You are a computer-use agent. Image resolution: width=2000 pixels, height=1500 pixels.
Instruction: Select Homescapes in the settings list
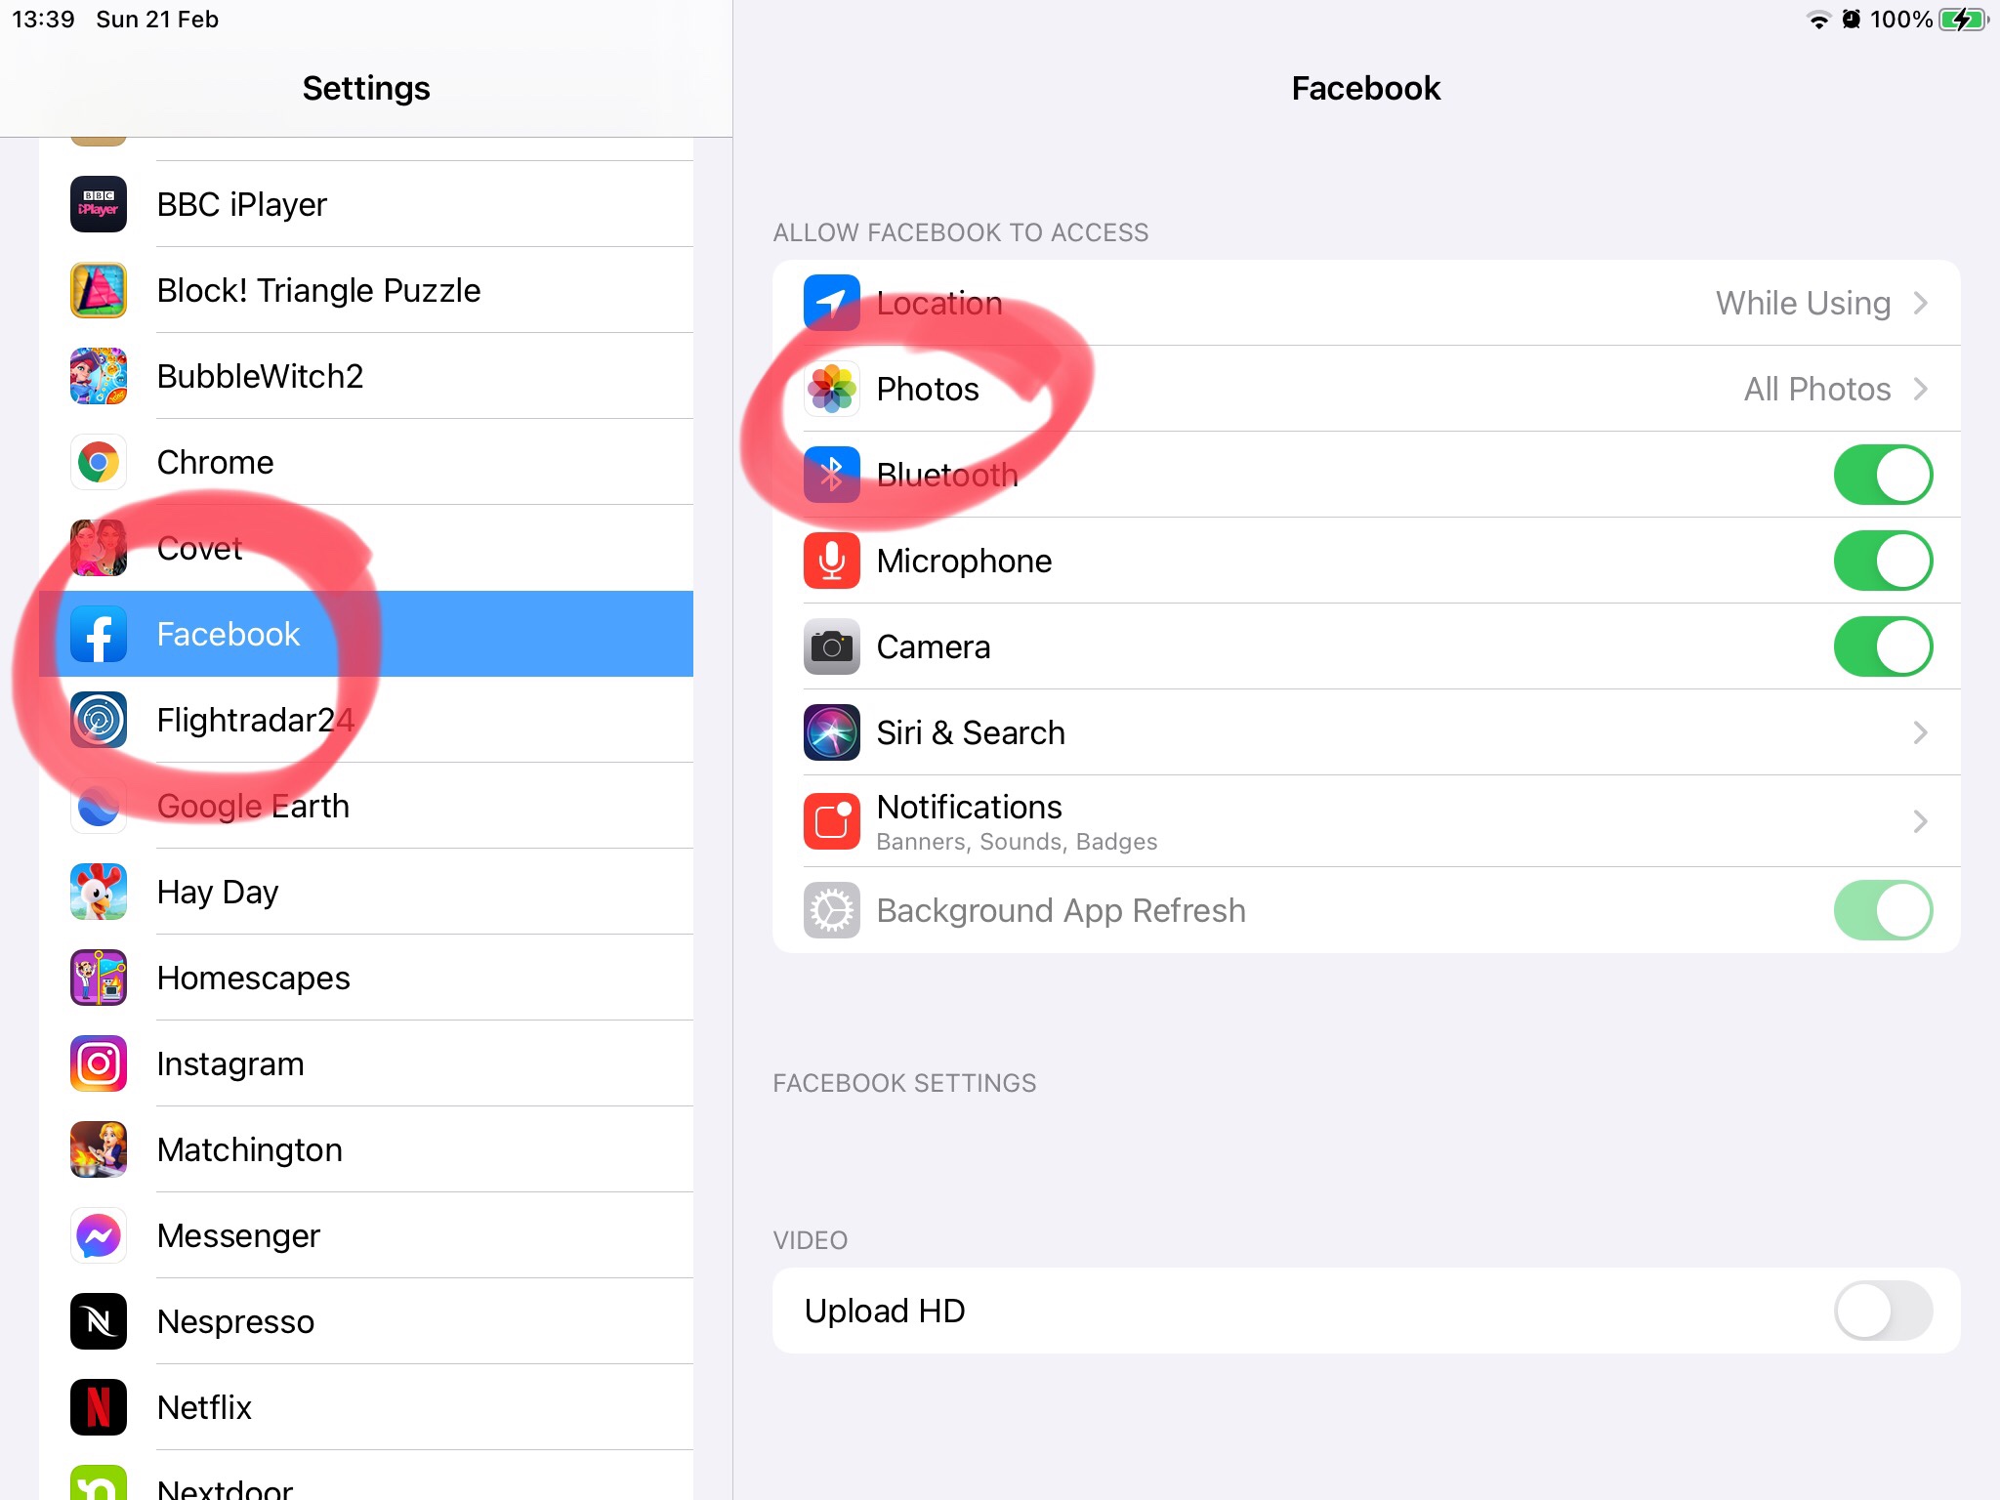tap(366, 978)
